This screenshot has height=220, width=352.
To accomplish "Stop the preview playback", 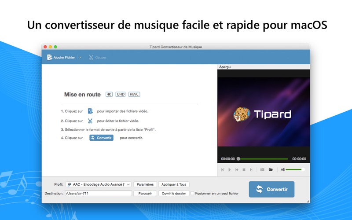I will click(244, 170).
